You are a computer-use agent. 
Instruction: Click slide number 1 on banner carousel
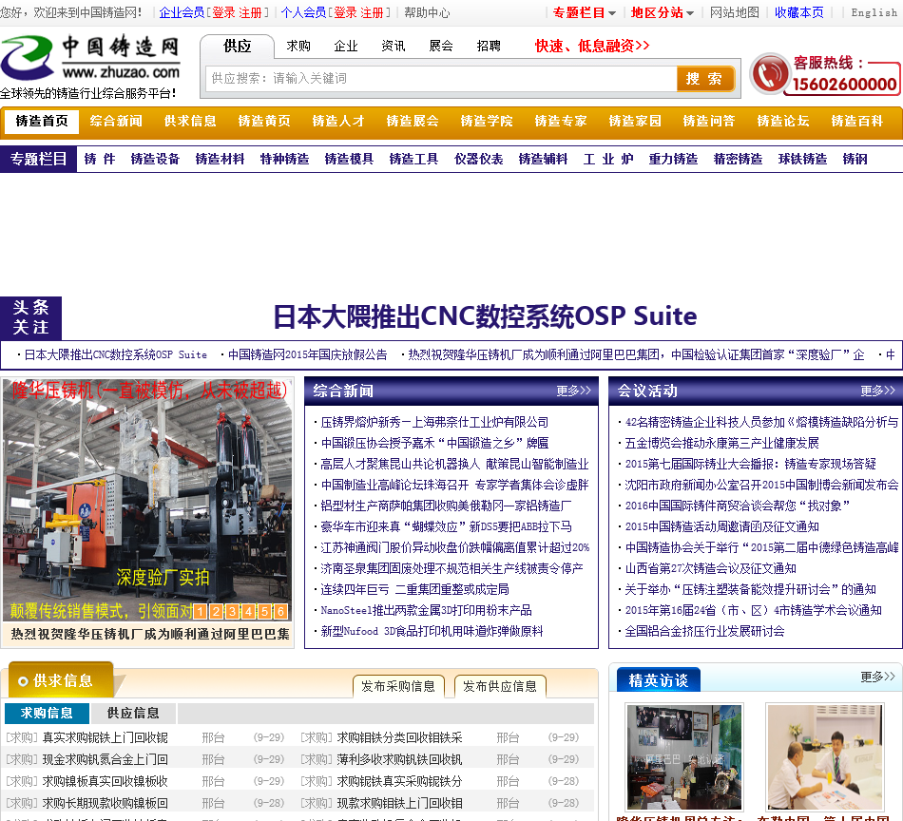tap(200, 611)
